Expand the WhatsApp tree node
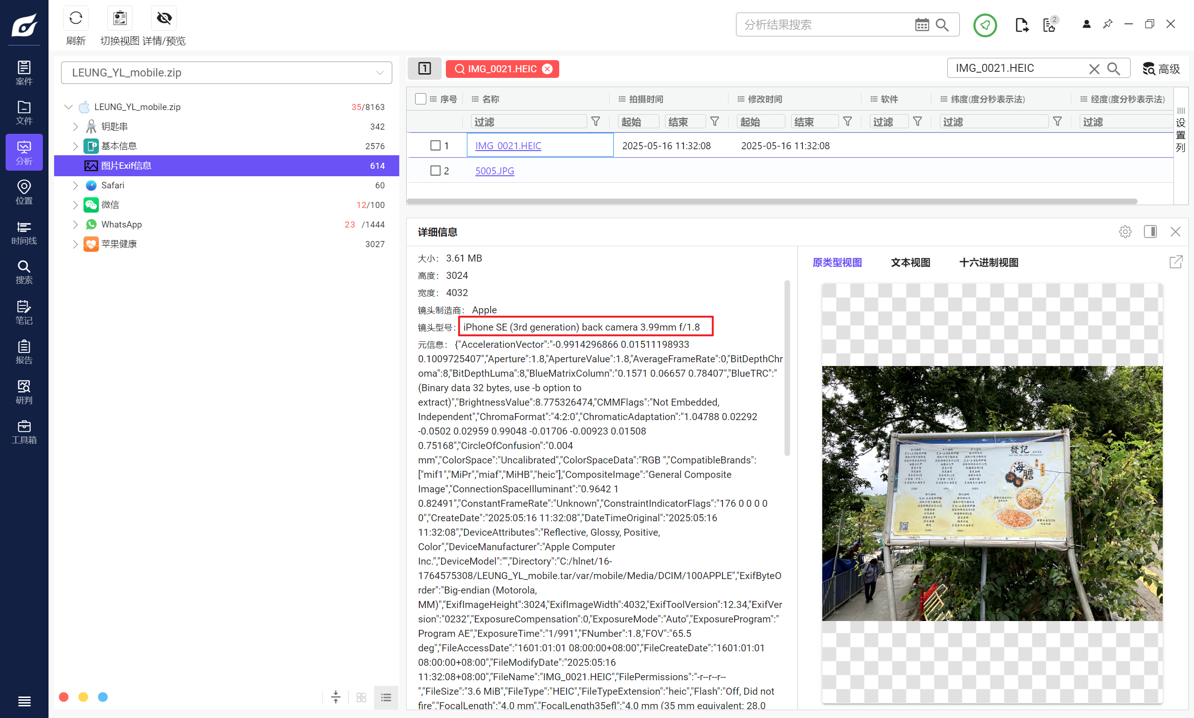The height and width of the screenshot is (718, 1194). point(75,225)
